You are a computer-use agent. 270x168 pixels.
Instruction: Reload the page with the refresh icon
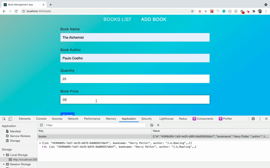click(16, 11)
